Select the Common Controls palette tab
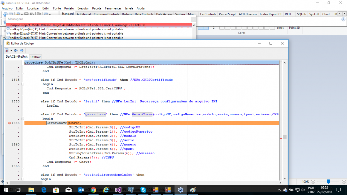Screen dimensions: 347x195 point(106,14)
